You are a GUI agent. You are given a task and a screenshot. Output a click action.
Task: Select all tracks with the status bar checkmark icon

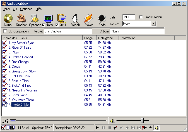click(3, 128)
